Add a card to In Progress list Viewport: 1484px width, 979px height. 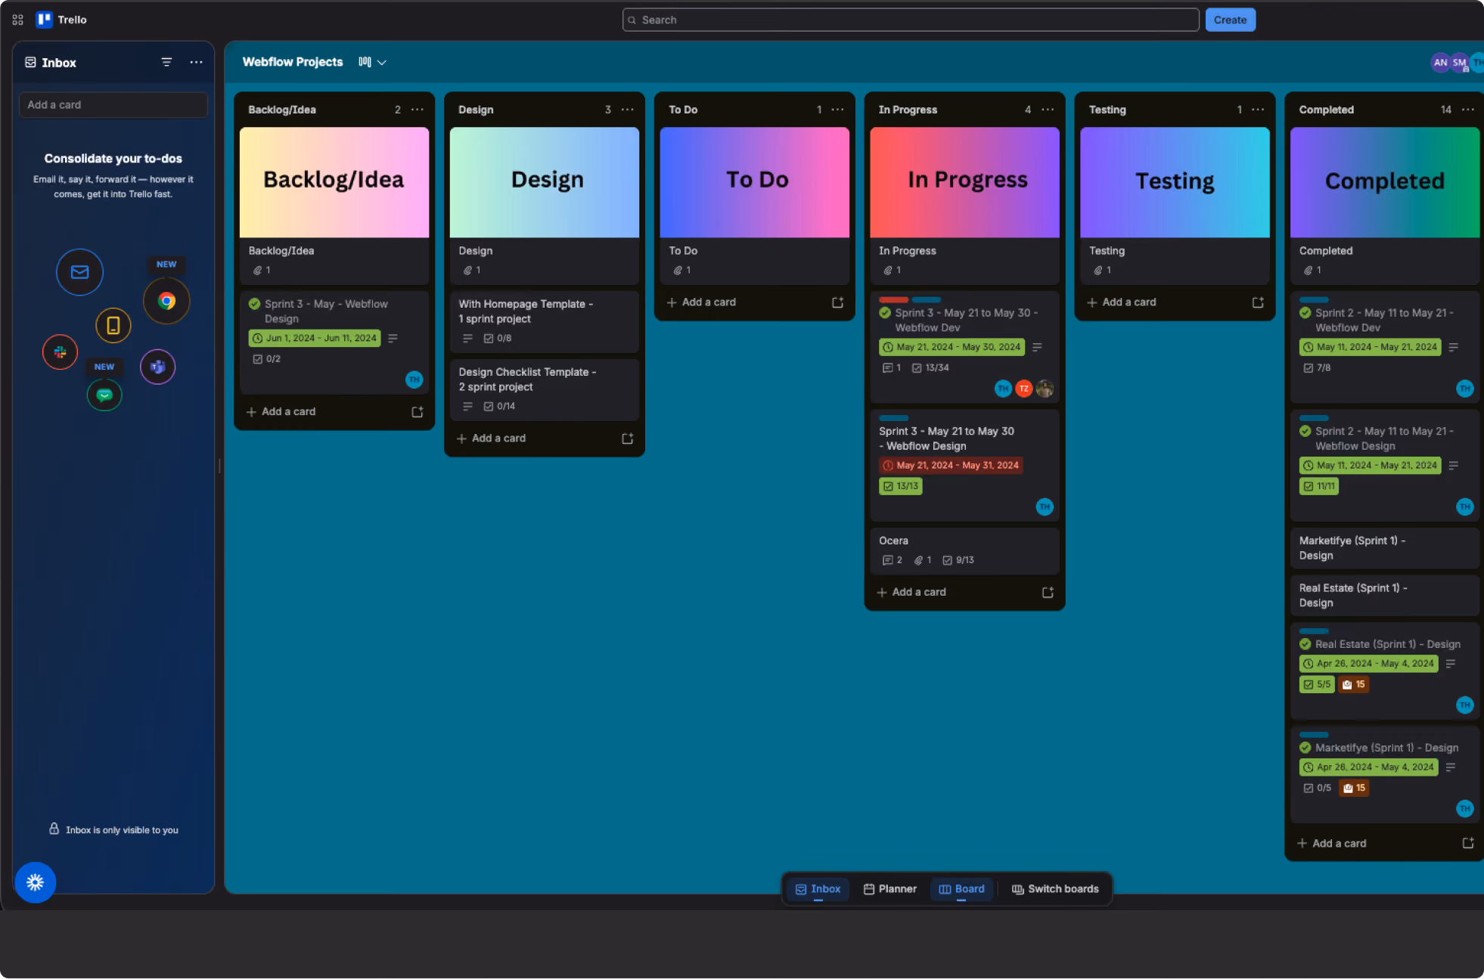pos(912,592)
